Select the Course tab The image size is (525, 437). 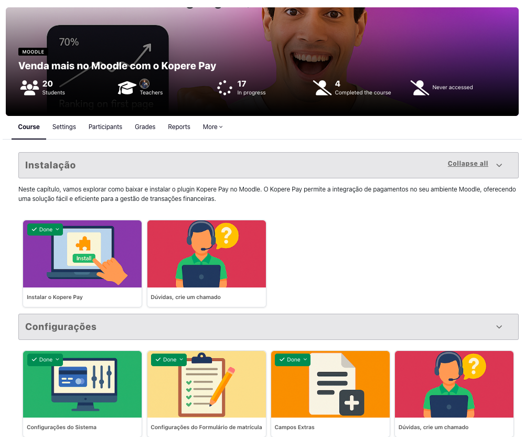29,127
